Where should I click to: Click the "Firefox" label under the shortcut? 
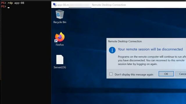point(60,45)
